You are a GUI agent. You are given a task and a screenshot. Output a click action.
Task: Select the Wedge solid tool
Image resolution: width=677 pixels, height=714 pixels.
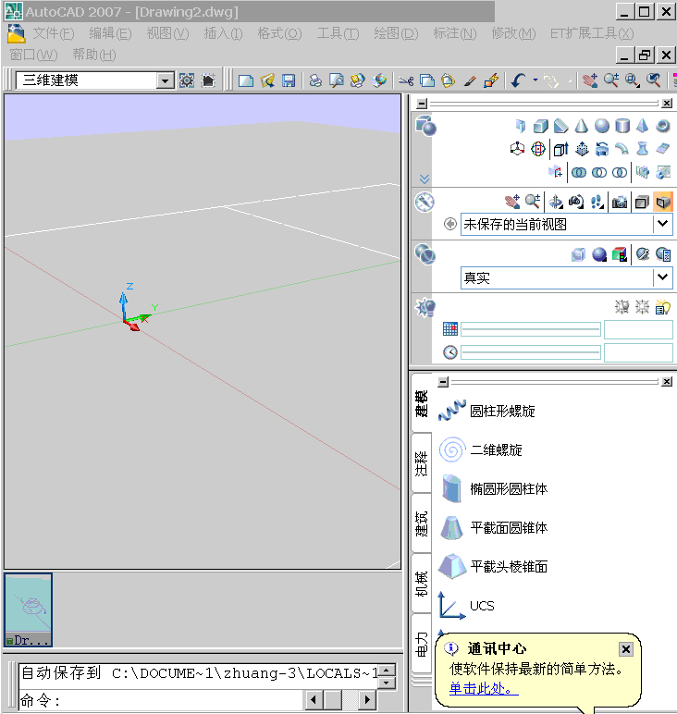[x=560, y=126]
